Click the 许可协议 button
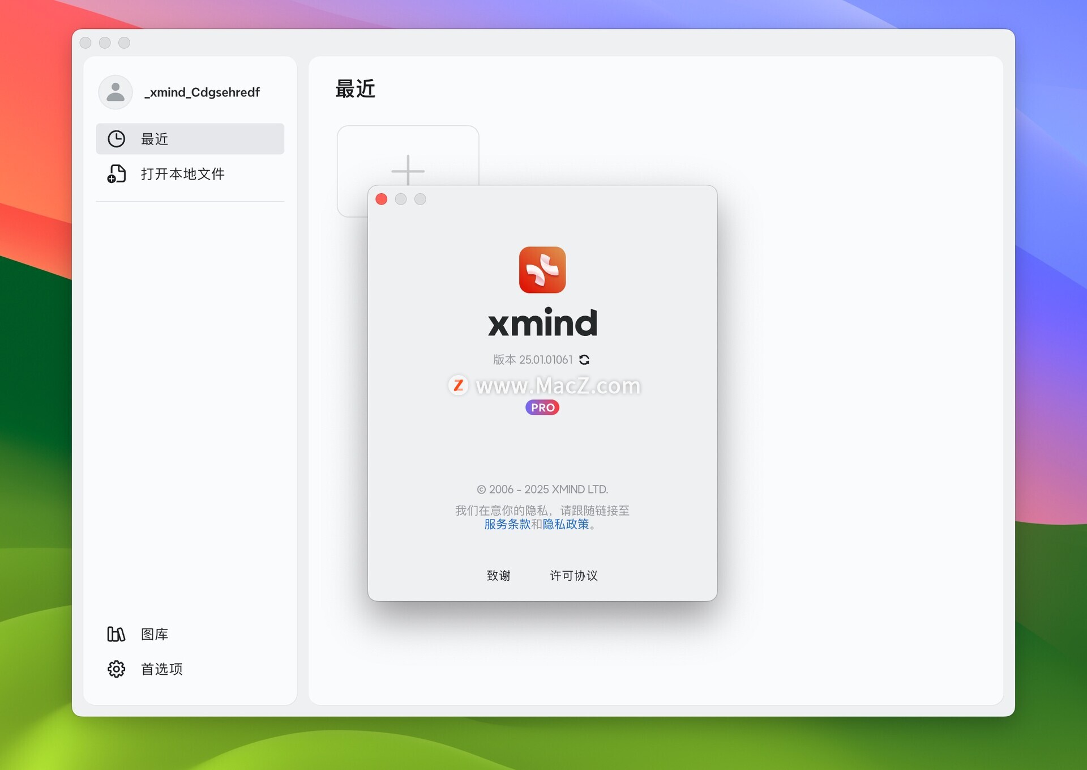Viewport: 1087px width, 770px height. pyautogui.click(x=574, y=576)
